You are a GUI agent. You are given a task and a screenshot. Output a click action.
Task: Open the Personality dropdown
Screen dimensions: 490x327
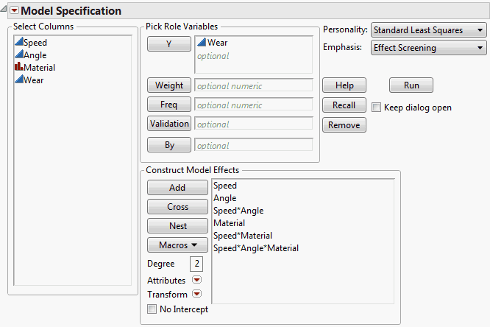coord(429,30)
